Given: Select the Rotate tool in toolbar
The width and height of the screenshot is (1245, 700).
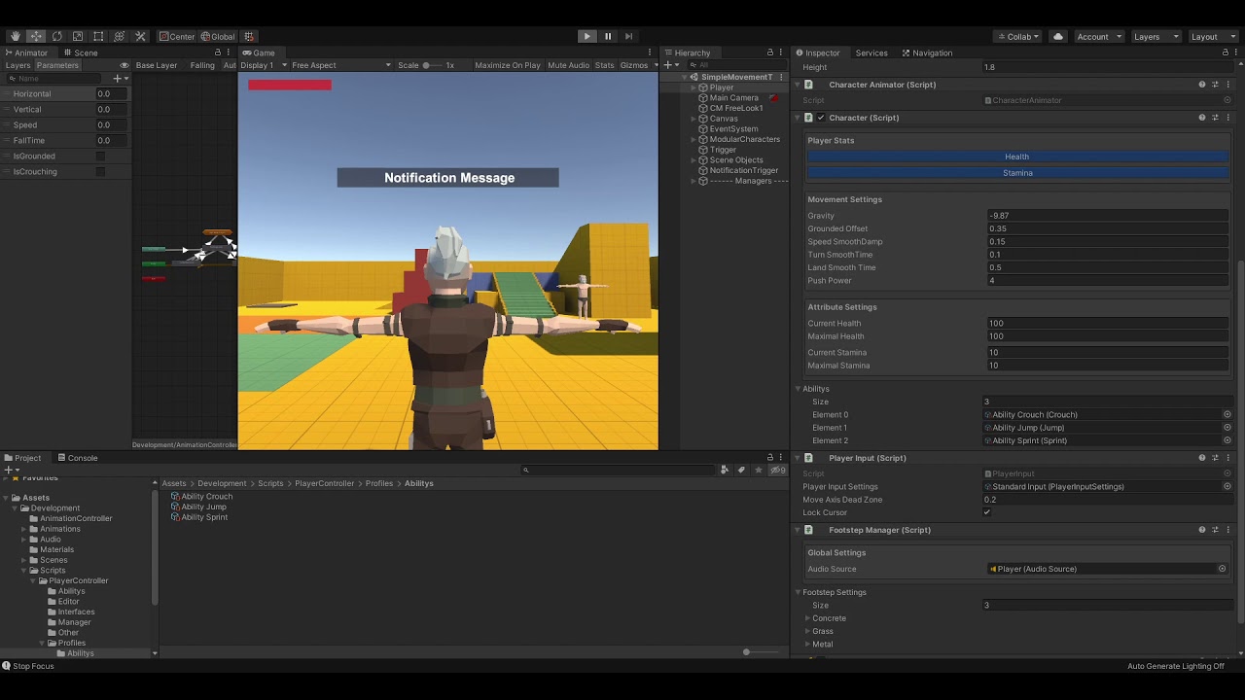Looking at the screenshot, I should pos(57,36).
